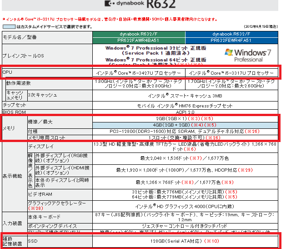This screenshot has width=296, height=249.
Task: Click the '標準／最大' label
Action: coord(40,122)
